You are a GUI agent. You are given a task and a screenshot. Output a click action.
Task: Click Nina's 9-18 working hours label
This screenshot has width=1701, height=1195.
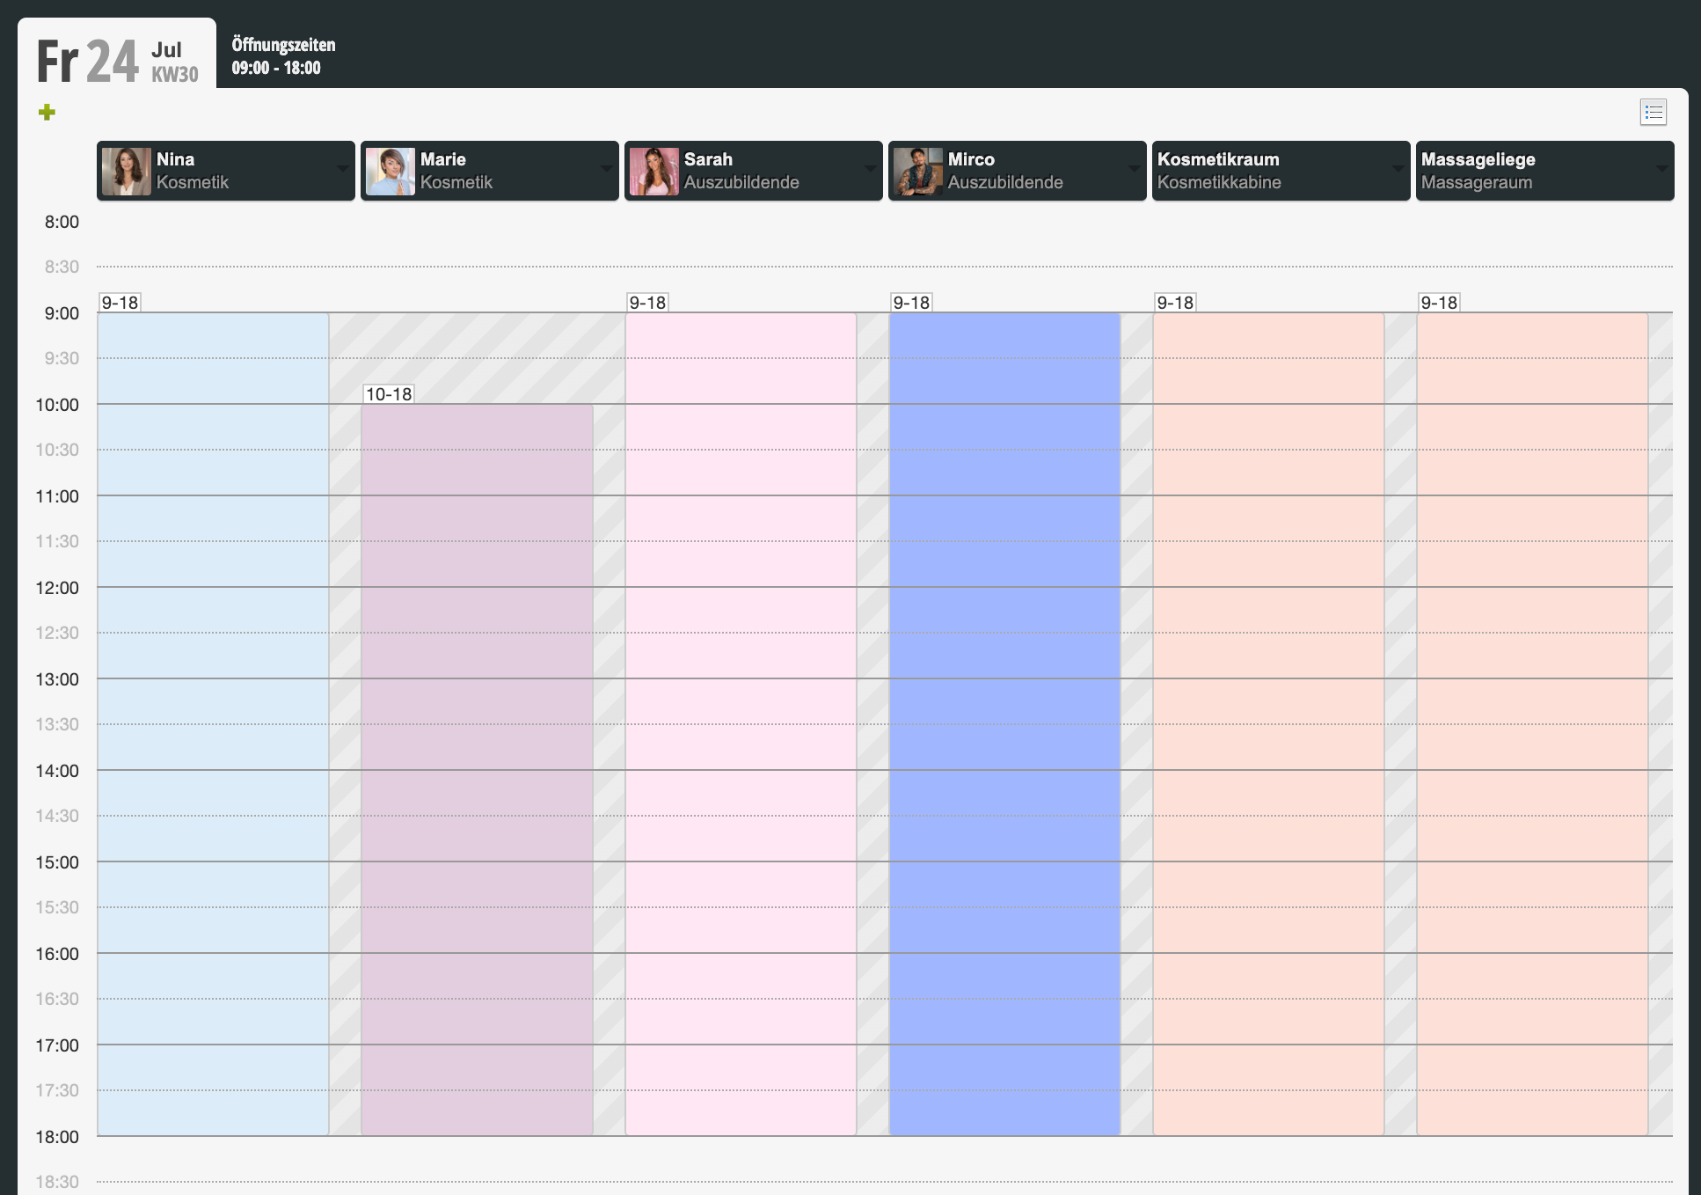point(120,303)
